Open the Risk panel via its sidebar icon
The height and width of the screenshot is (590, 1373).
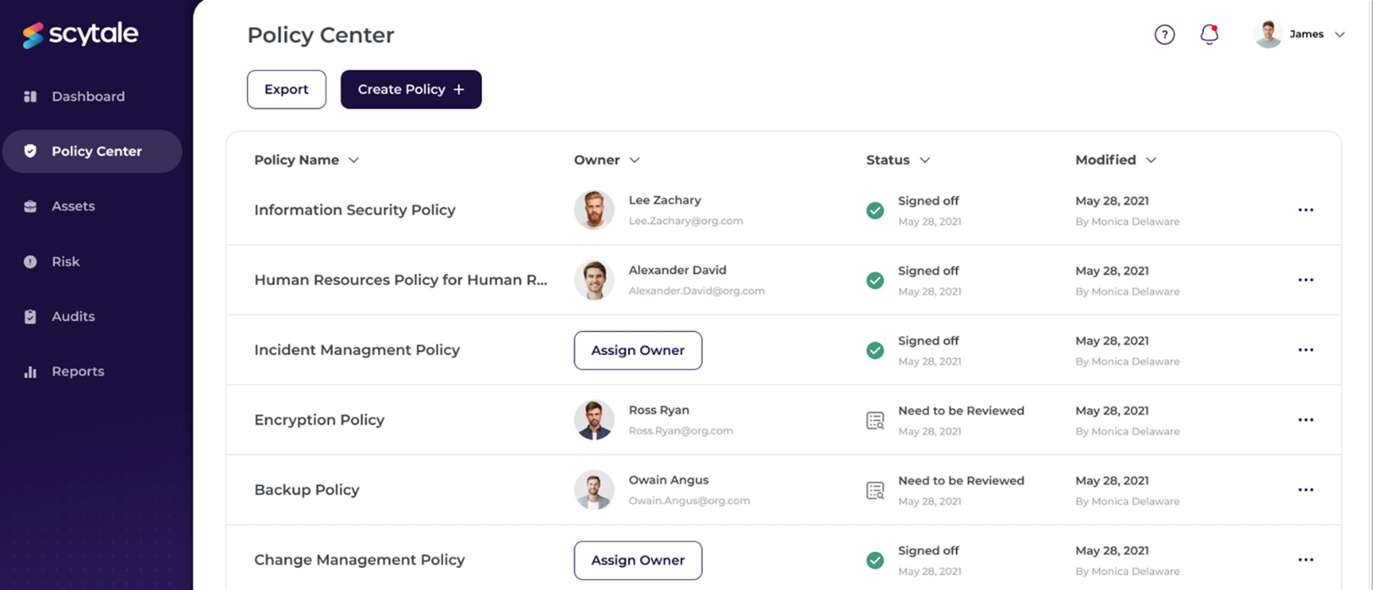pos(28,261)
